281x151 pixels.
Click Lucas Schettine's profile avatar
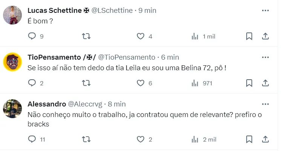[12, 15]
